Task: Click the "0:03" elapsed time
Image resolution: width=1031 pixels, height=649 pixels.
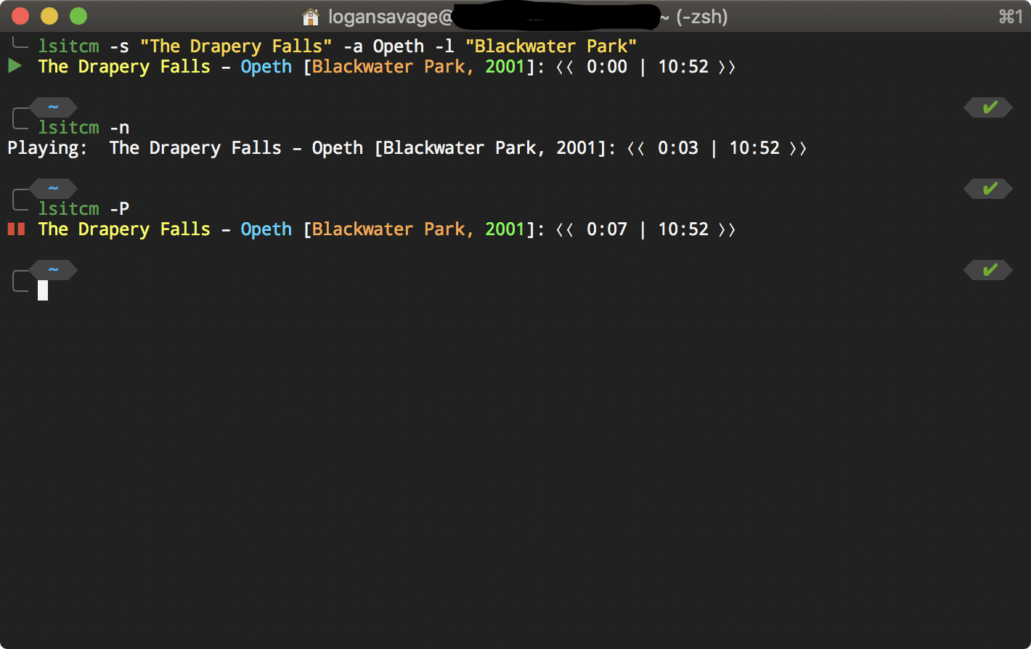Action: pyautogui.click(x=678, y=148)
